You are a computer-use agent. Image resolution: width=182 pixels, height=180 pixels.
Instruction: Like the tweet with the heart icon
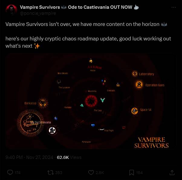(91, 172)
